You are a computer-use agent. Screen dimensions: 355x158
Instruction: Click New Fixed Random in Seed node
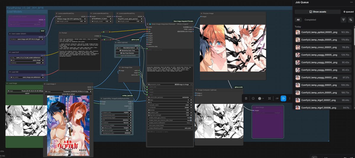pyautogui.click(x=127, y=53)
